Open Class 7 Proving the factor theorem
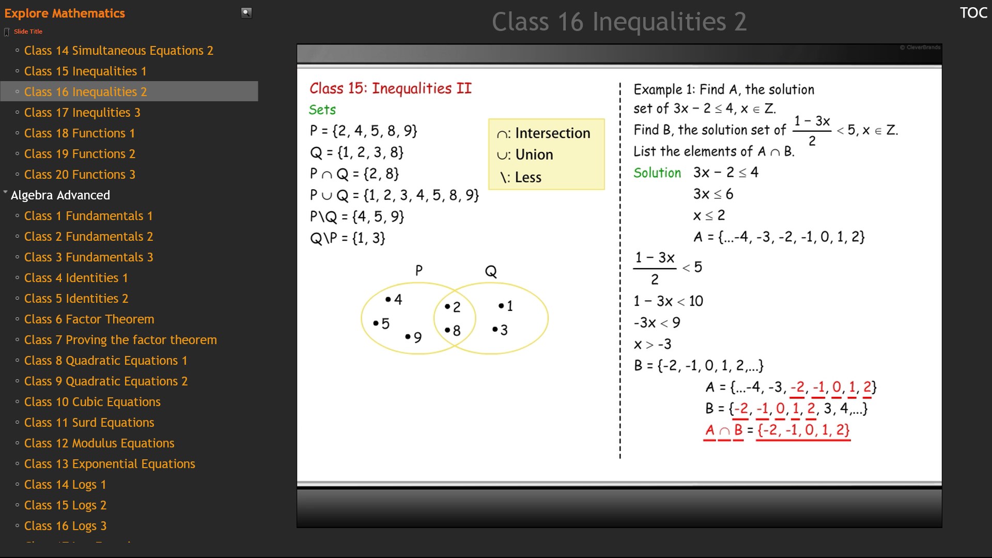 pos(120,340)
